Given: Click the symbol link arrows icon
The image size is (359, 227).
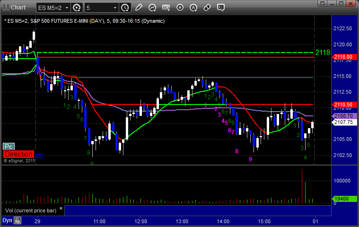Looking at the screenshot, I should point(207,8).
